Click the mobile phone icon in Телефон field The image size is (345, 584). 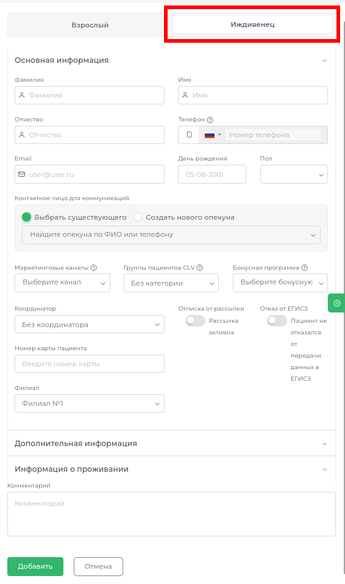click(x=189, y=135)
